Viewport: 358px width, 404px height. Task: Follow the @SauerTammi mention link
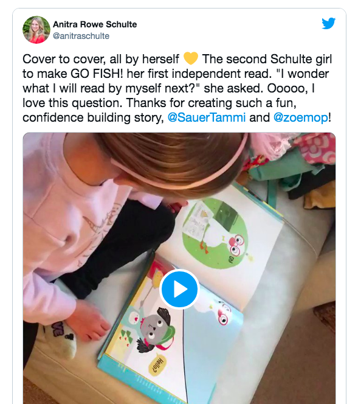[207, 117]
